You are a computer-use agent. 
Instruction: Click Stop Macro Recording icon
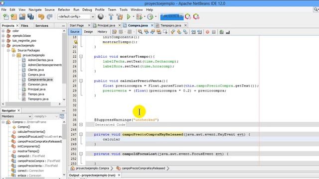click(x=214, y=32)
